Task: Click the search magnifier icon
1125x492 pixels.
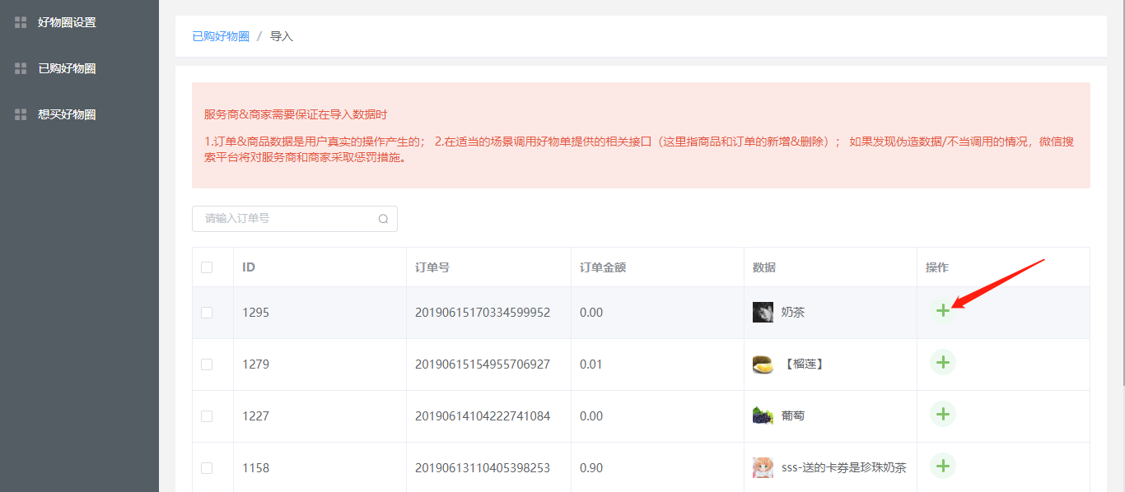Action: click(x=383, y=219)
